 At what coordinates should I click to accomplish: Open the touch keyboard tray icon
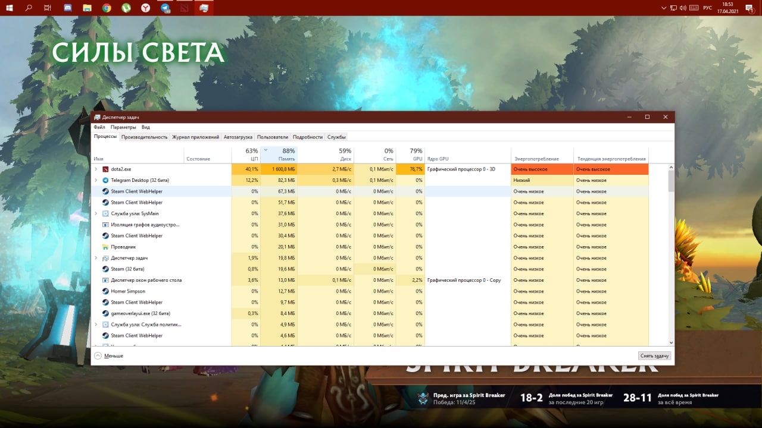(x=694, y=8)
